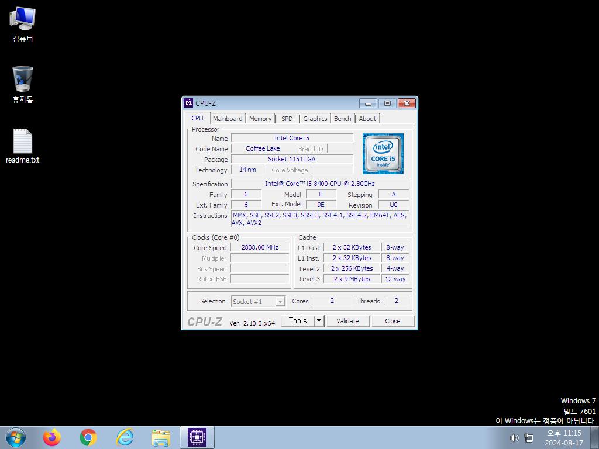Switch to the Memory tab
The width and height of the screenshot is (599, 449).
(x=260, y=119)
